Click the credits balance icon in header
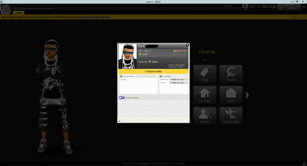This screenshot has width=307, height=166. [x=252, y=7]
